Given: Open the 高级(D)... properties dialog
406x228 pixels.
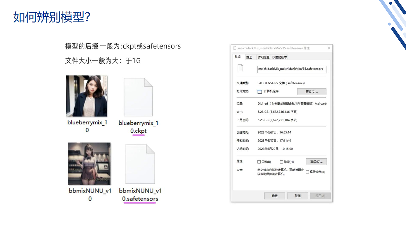Looking at the screenshot, I should click(x=316, y=161).
